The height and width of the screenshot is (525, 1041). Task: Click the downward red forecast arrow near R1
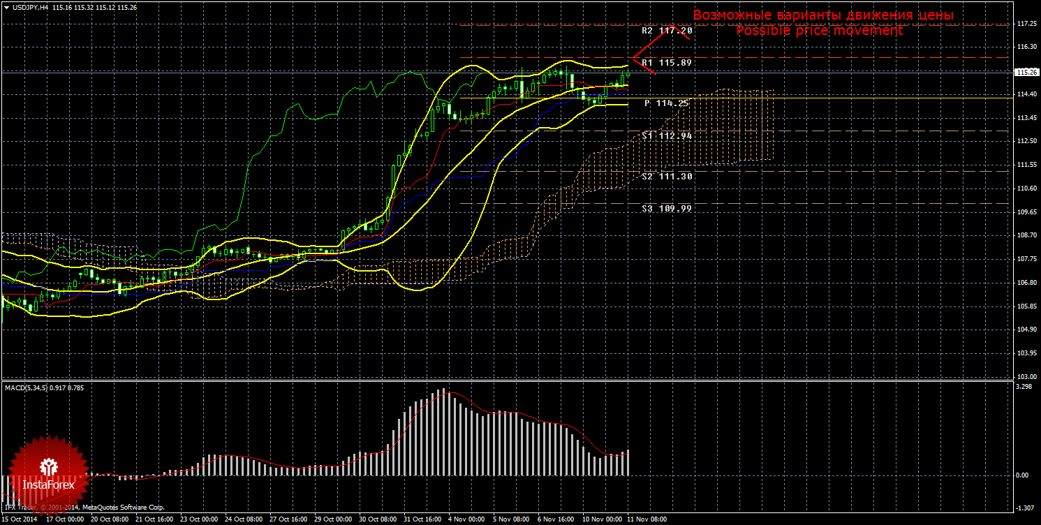tap(644, 66)
